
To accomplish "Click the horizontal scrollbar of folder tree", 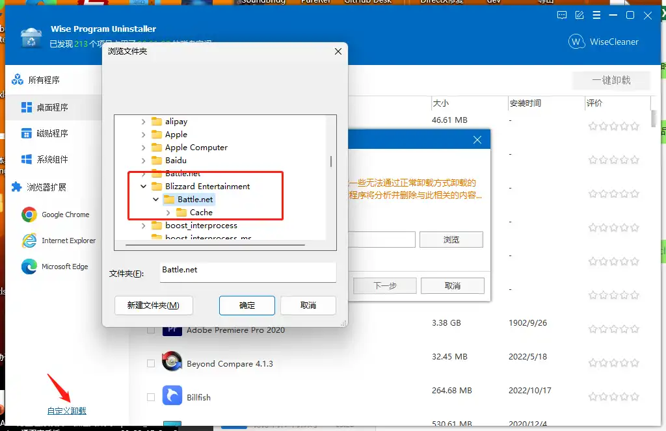I will click(x=215, y=245).
